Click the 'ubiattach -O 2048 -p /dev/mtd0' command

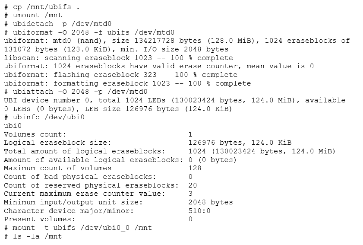(x=80, y=92)
